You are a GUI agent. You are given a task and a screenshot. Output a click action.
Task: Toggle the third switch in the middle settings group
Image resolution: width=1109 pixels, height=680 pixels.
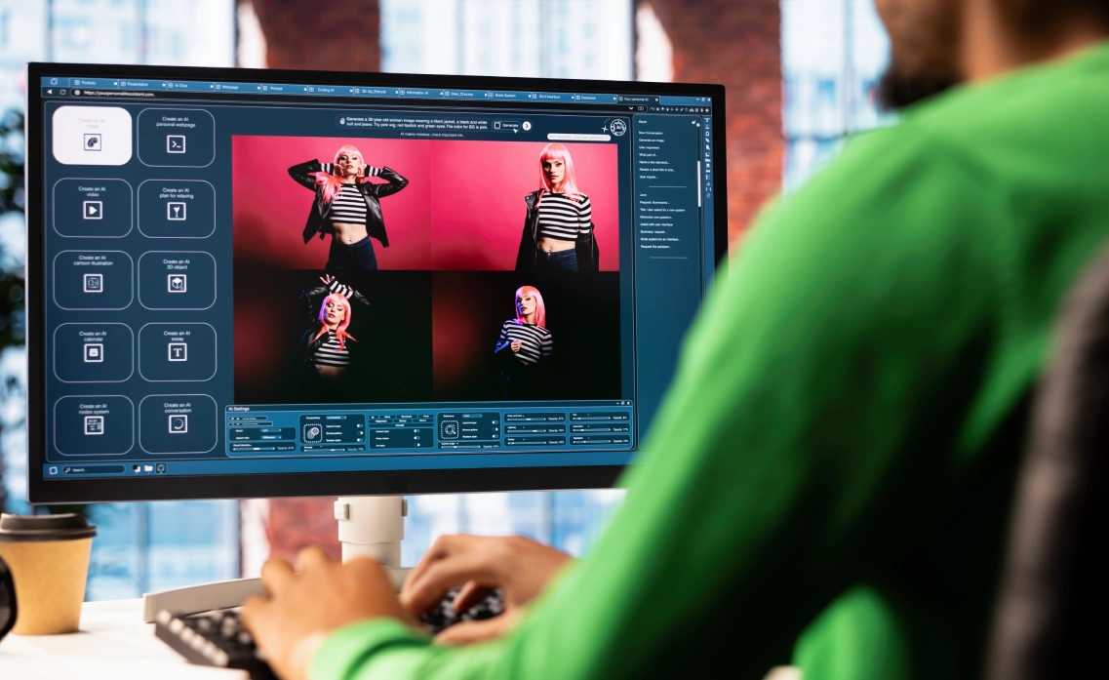click(416, 445)
